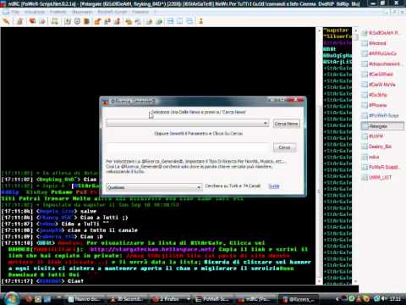This screenshot has height=305, width=406.
Task: Open the File menu
Action: click(x=15, y=12)
